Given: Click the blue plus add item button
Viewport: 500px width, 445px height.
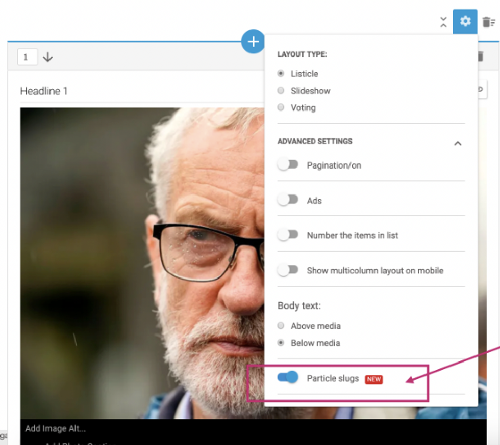Looking at the screenshot, I should tap(253, 41).
